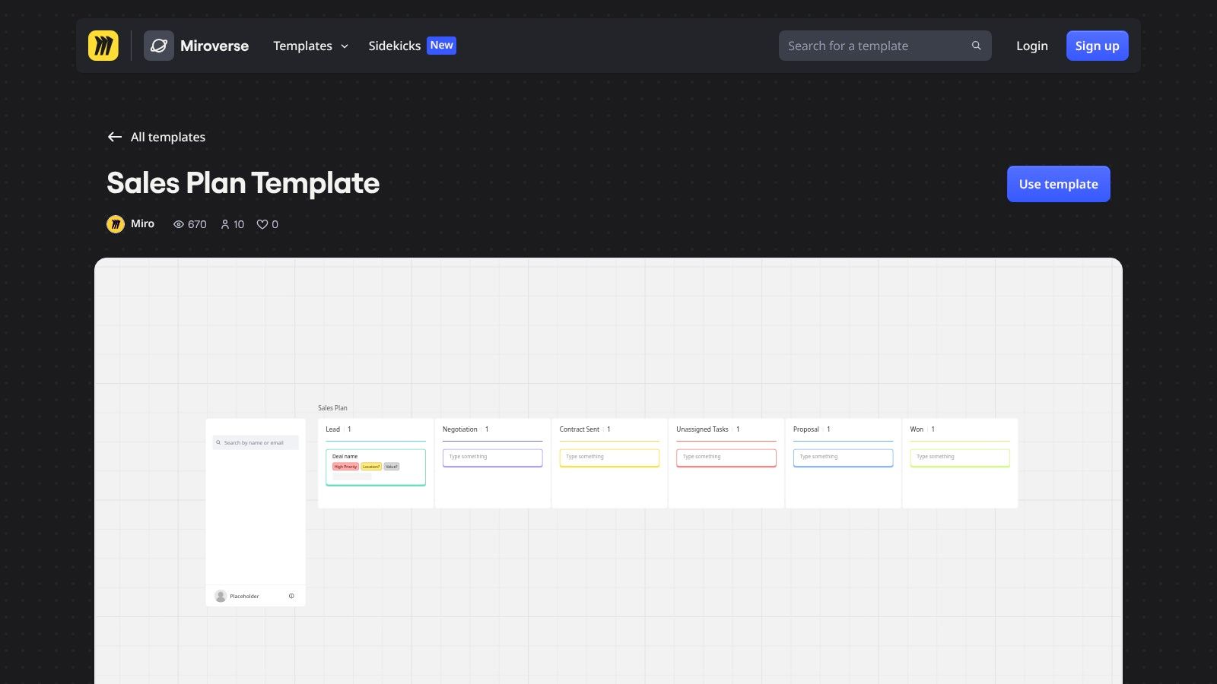Click the views eye icon showing 670
The height and width of the screenshot is (684, 1217).
tap(179, 224)
